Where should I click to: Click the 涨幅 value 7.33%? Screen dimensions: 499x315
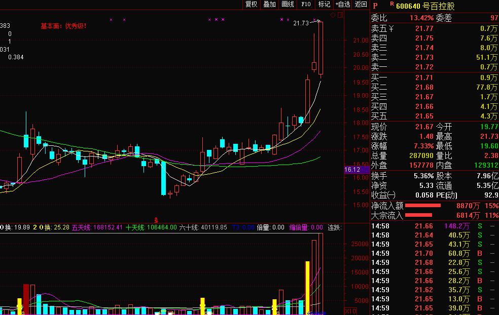(x=423, y=146)
